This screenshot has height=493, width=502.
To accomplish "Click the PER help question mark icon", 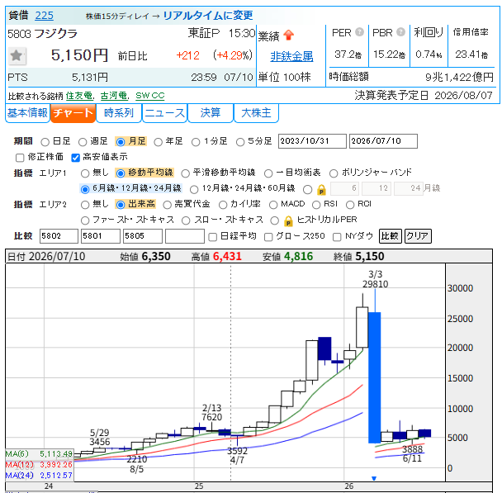I will (359, 32).
